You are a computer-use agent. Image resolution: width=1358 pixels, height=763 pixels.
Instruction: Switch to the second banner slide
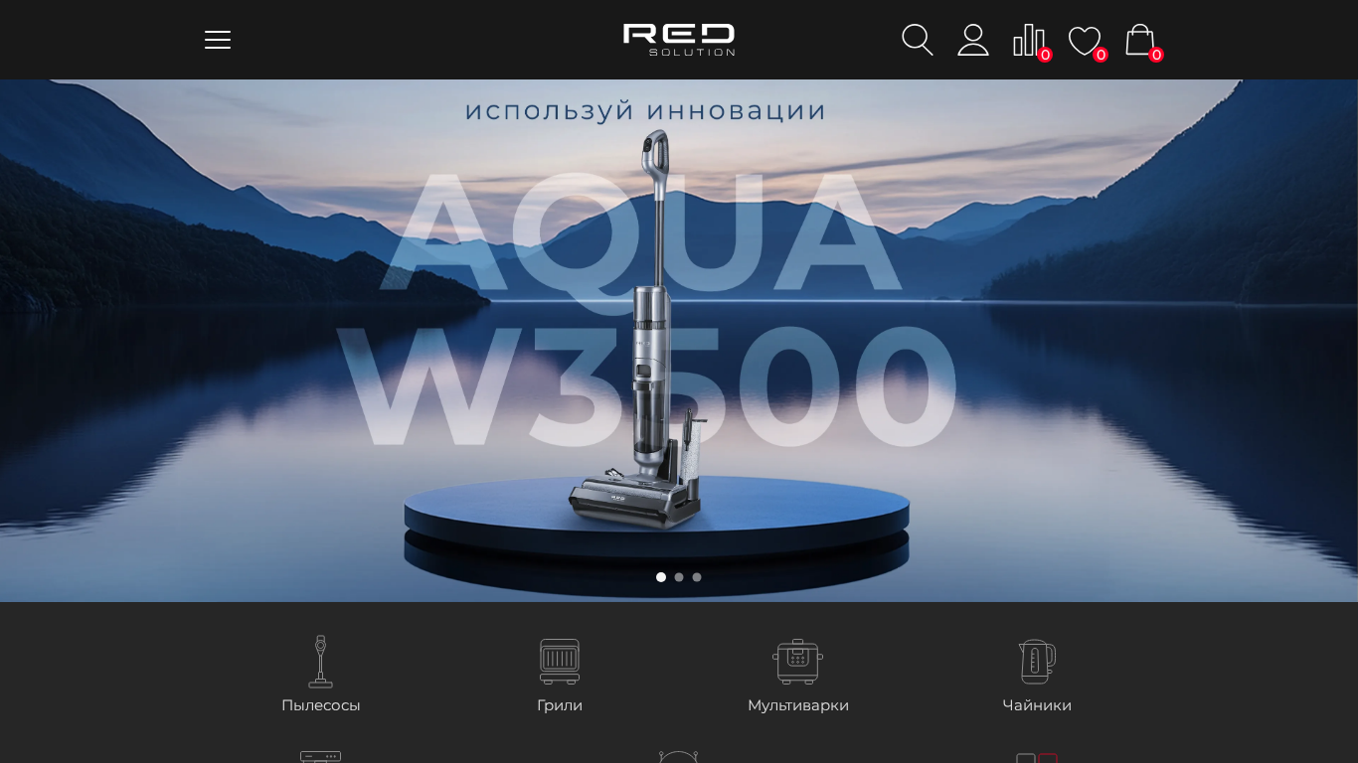coord(679,577)
